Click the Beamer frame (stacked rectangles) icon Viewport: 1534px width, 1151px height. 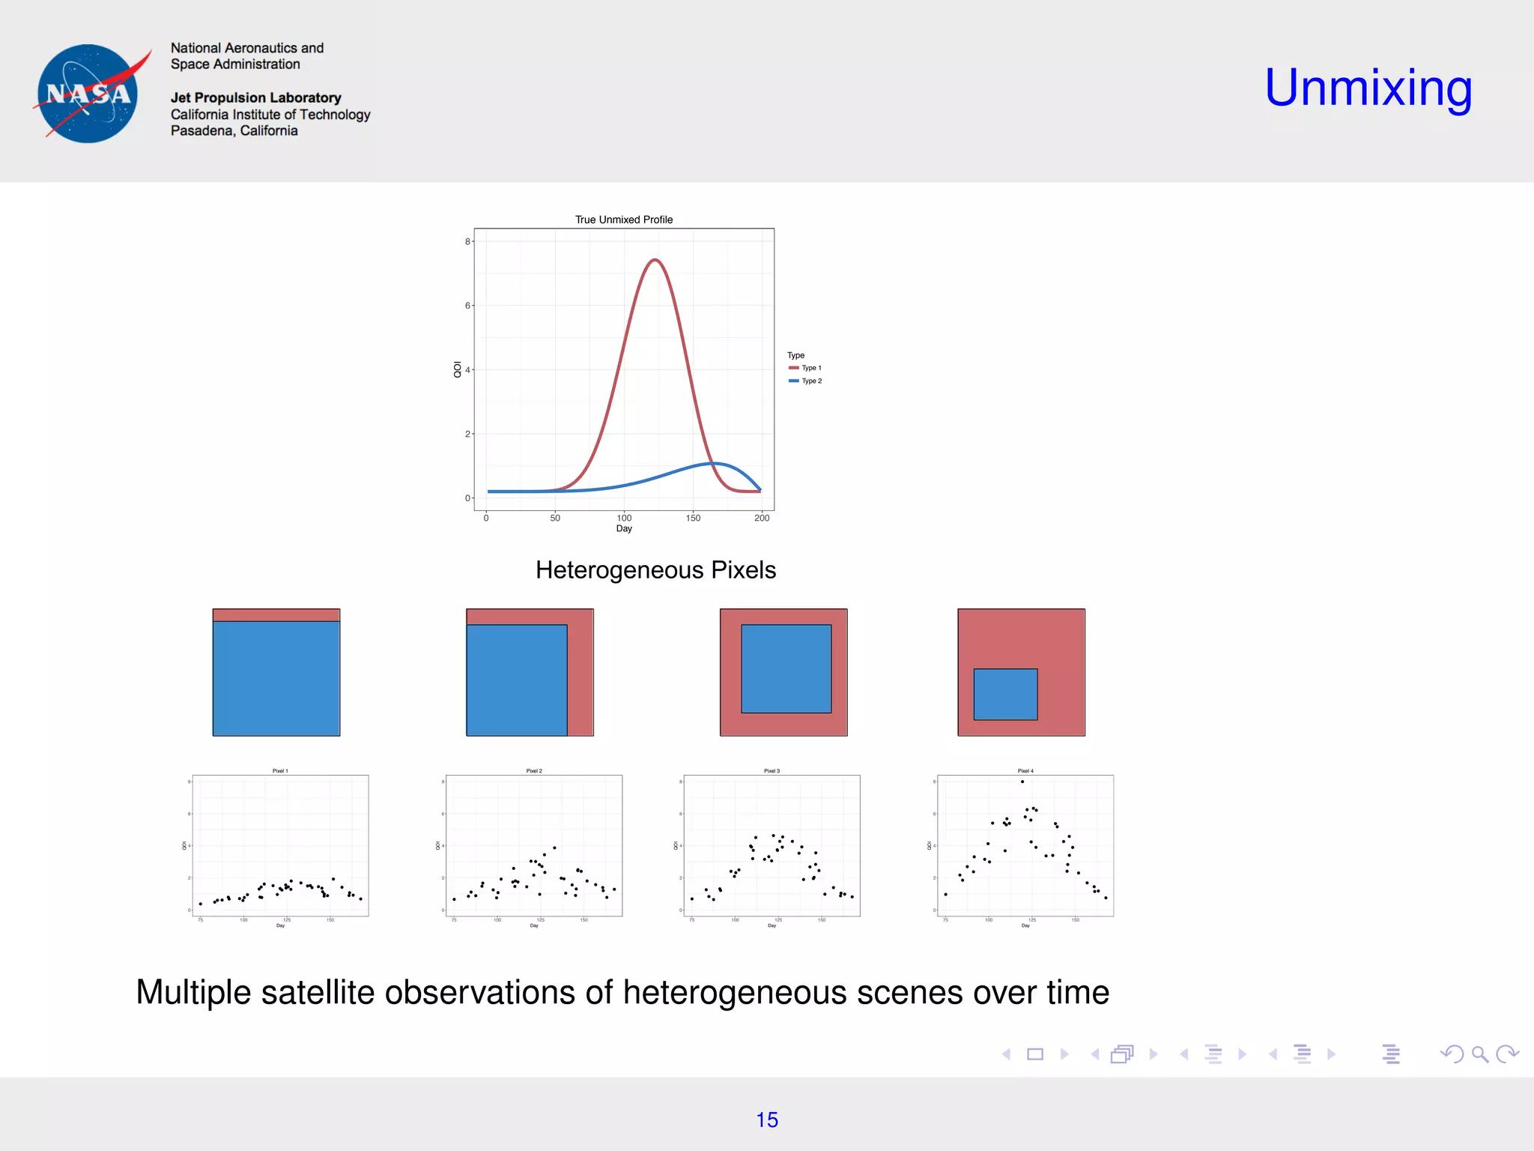point(1122,1054)
